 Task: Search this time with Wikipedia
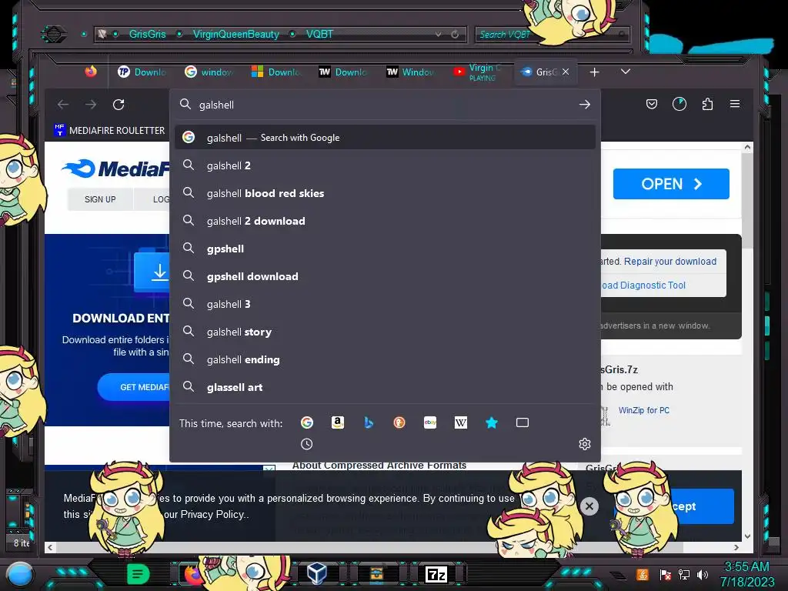click(461, 422)
